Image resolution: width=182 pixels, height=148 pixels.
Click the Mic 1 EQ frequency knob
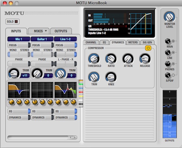pos(19,102)
